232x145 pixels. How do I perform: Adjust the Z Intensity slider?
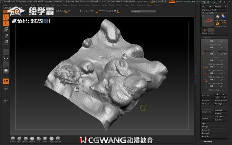coord(67,11)
